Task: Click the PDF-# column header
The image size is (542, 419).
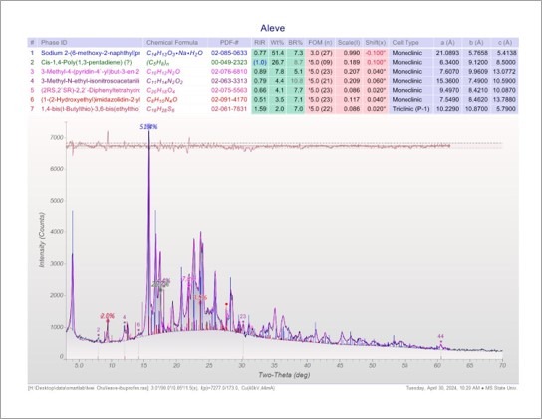Action: coord(229,43)
